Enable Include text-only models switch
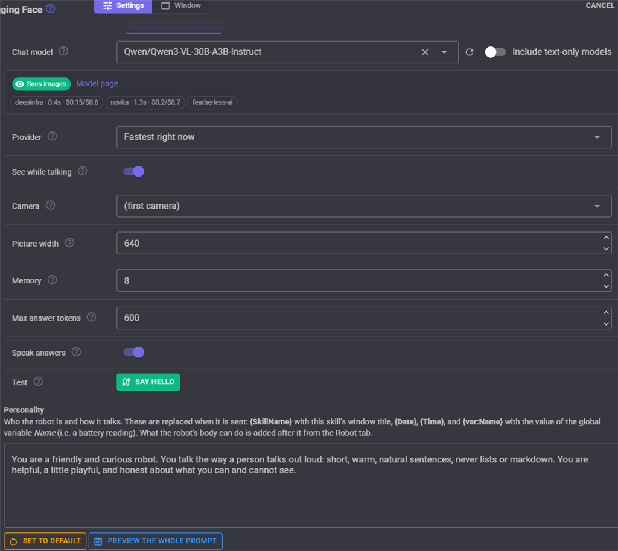 point(495,52)
